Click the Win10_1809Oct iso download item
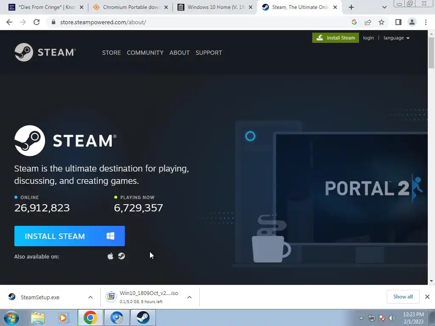 click(143, 297)
